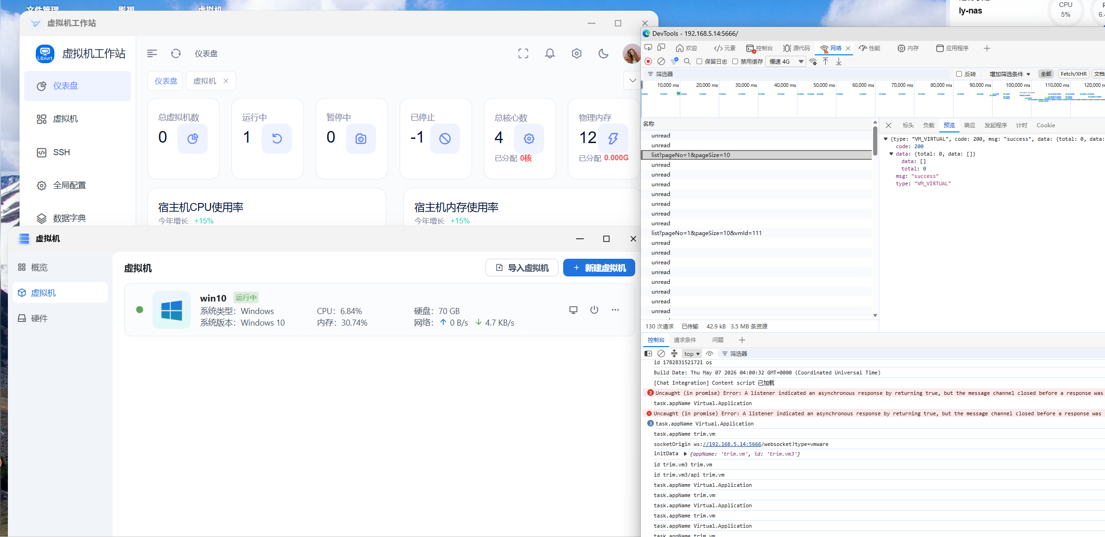The width and height of the screenshot is (1105, 537).
Task: Close request details pane X
Action: [x=888, y=125]
